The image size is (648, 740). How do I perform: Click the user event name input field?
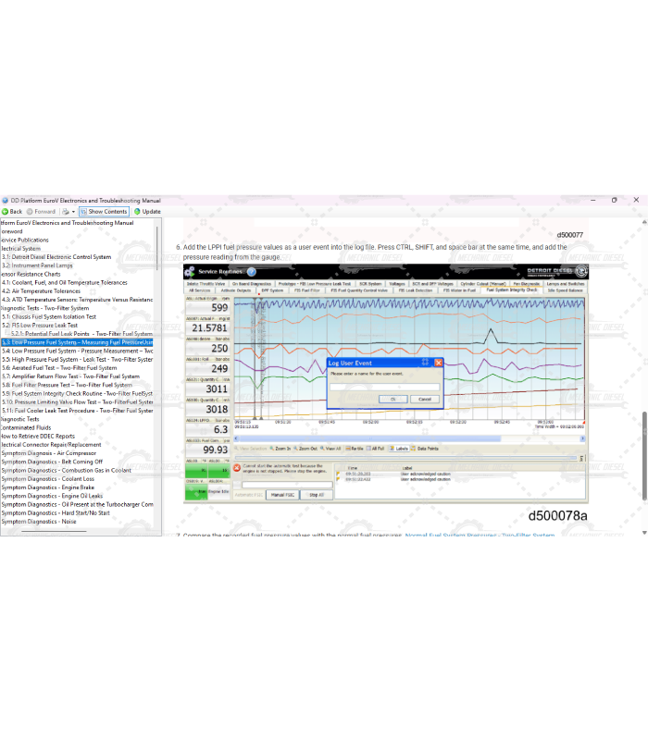[384, 385]
